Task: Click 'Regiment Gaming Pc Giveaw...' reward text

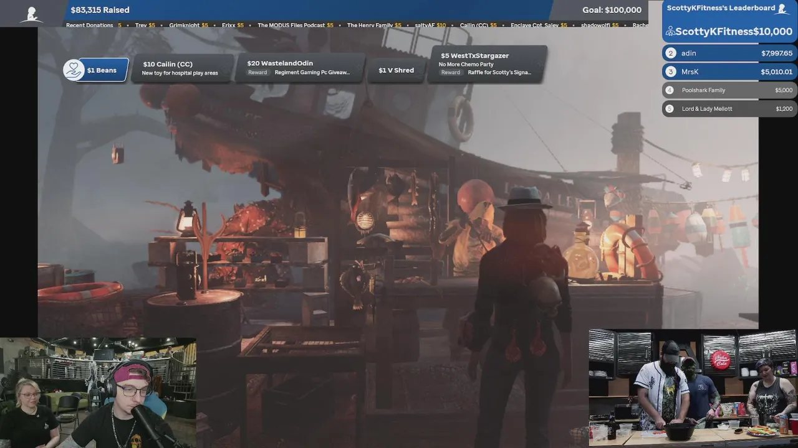Action: [x=312, y=72]
